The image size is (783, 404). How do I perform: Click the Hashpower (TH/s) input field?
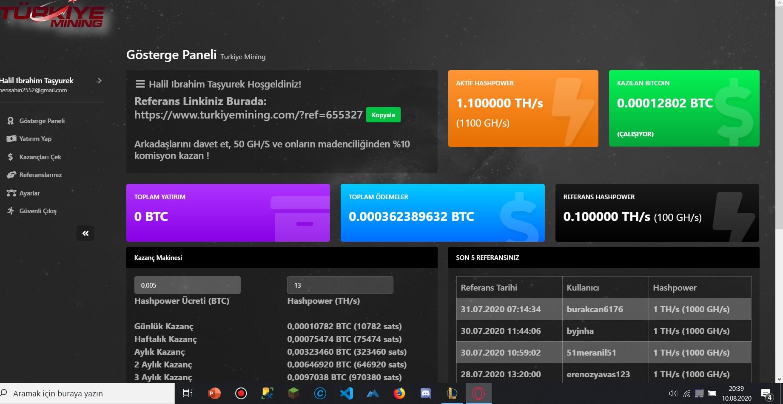(340, 285)
